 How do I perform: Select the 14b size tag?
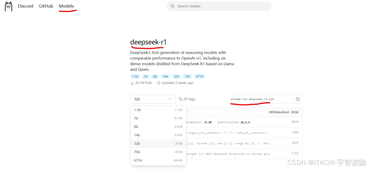click(165, 76)
